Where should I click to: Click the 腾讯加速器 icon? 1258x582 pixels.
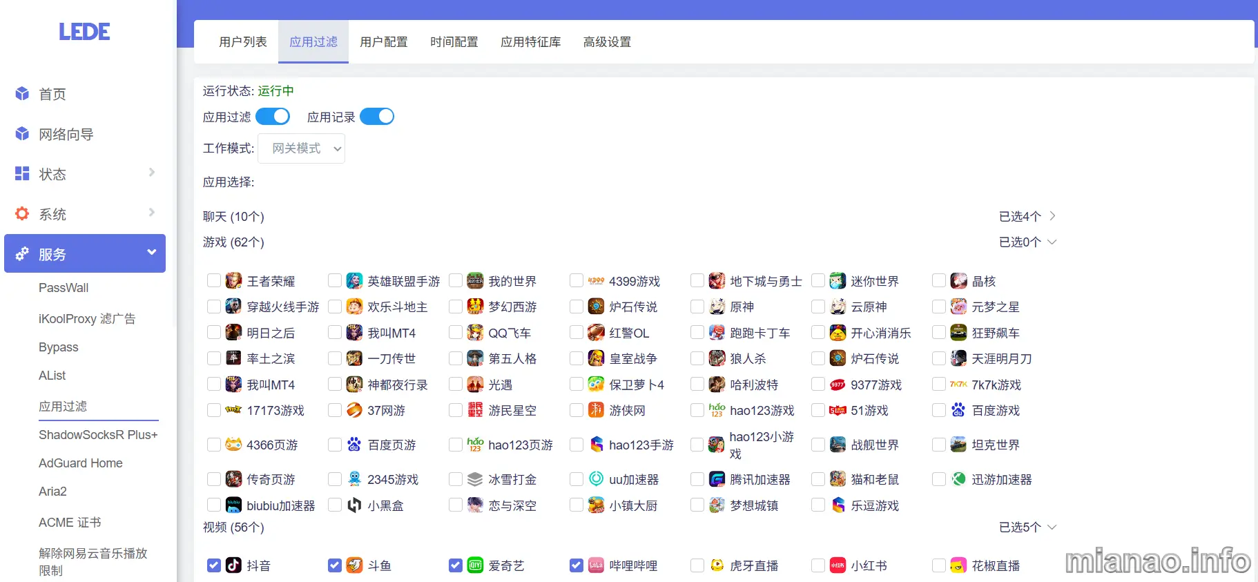[717, 479]
